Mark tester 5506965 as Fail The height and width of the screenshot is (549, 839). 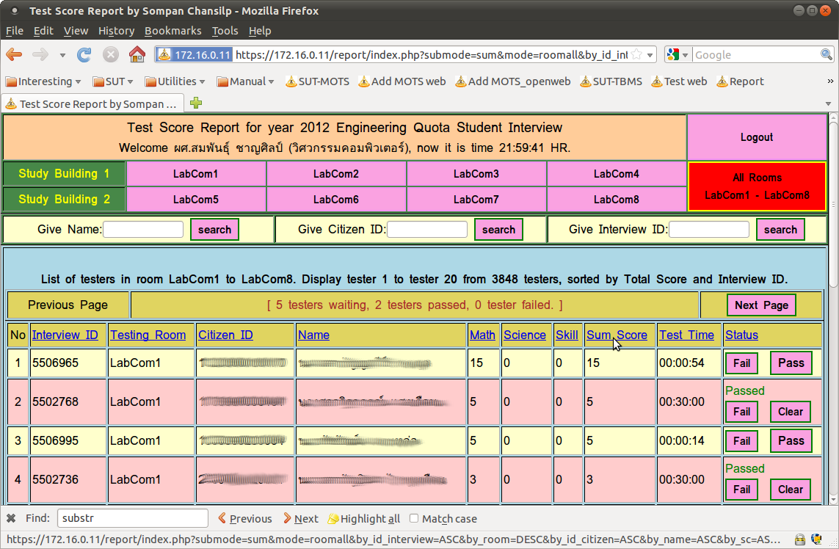point(741,363)
